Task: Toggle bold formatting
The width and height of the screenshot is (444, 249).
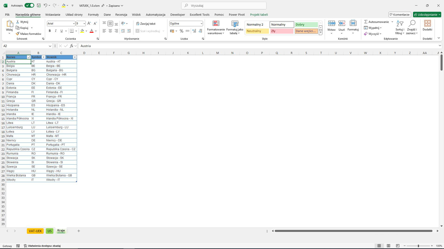Action: (50, 31)
